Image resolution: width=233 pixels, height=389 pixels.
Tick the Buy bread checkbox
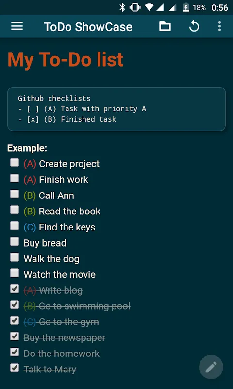point(15,241)
